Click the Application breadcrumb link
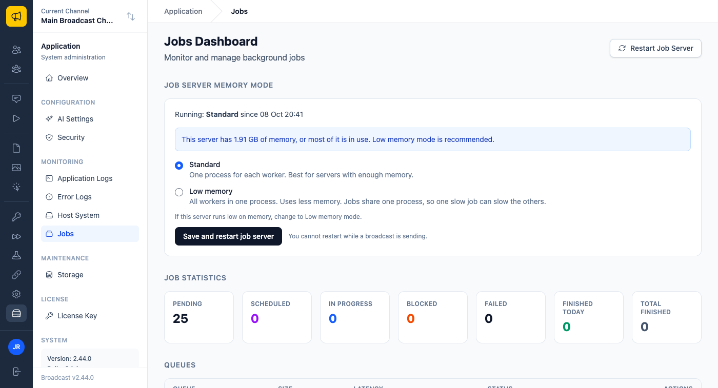The width and height of the screenshot is (718, 388). (x=183, y=11)
